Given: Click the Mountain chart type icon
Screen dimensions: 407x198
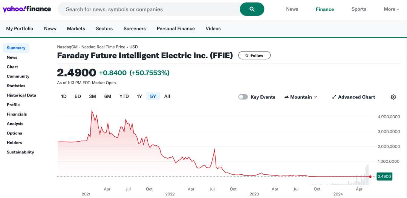Looking at the screenshot, I should pos(286,97).
